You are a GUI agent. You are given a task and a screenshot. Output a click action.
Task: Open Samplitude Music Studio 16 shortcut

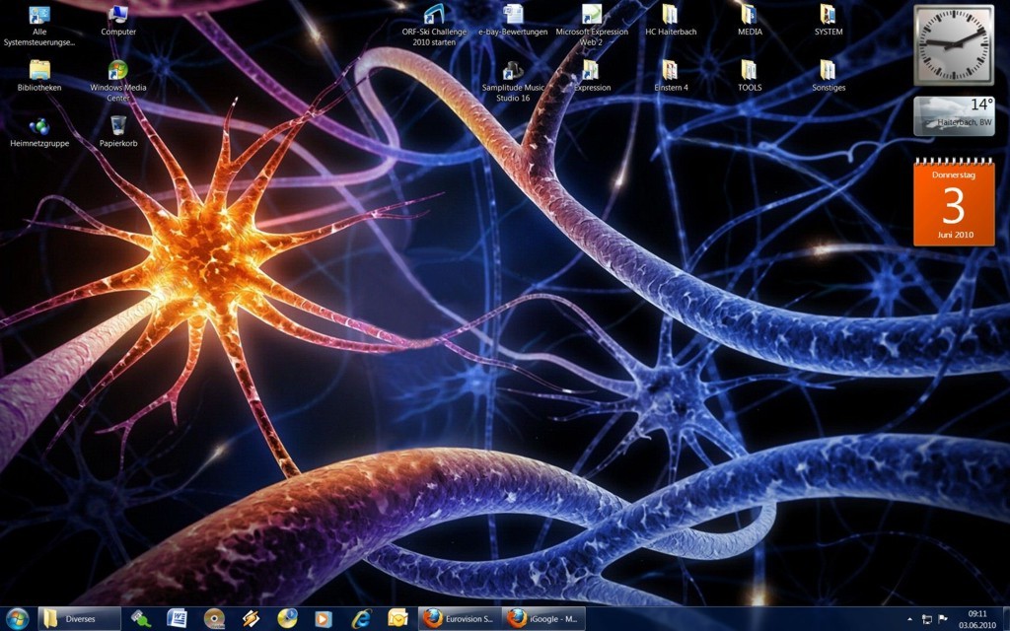[512, 71]
